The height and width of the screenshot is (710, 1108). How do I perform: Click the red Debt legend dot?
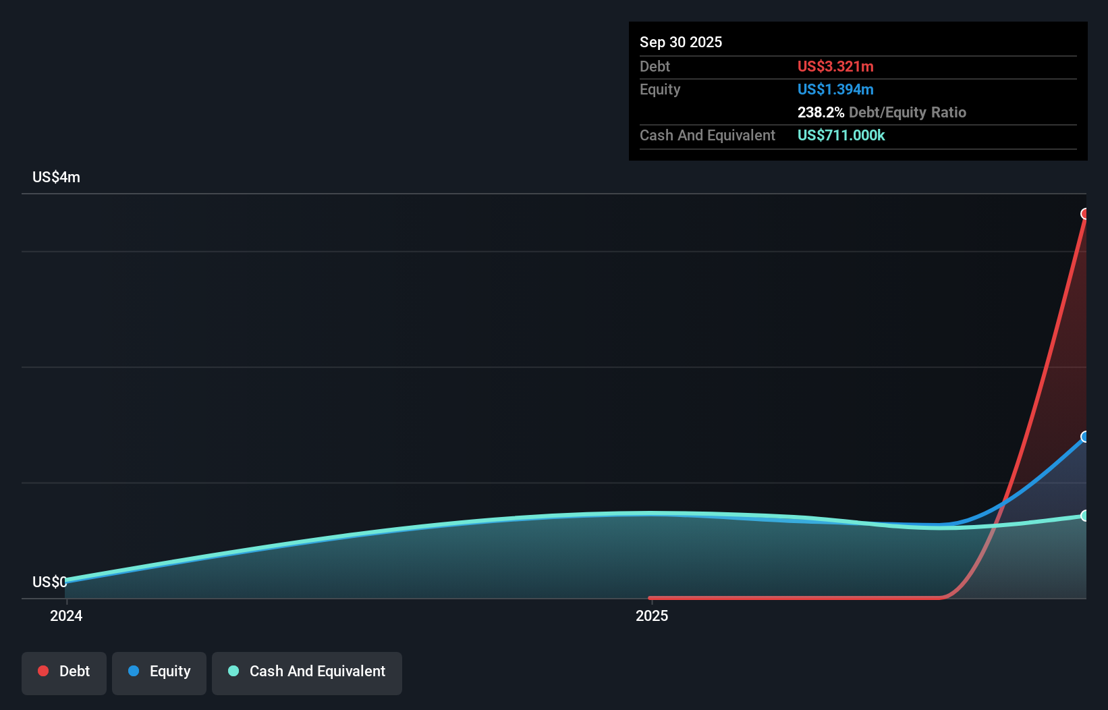tap(43, 671)
